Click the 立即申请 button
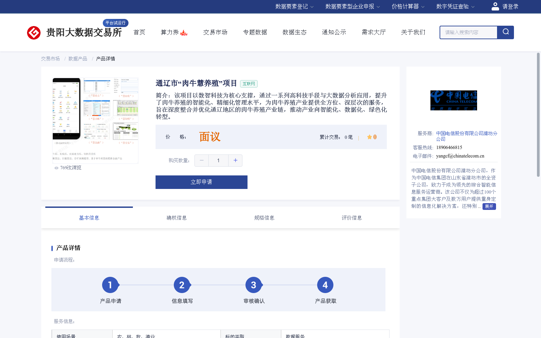The image size is (541, 338). point(202,182)
